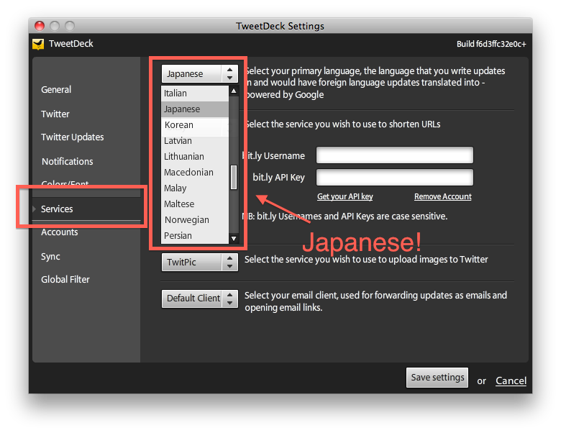Select Japanese in the language list
Screen dimensions: 561x433
pos(195,109)
